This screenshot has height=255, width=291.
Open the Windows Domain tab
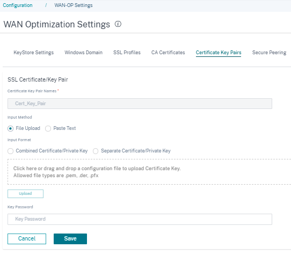point(84,53)
